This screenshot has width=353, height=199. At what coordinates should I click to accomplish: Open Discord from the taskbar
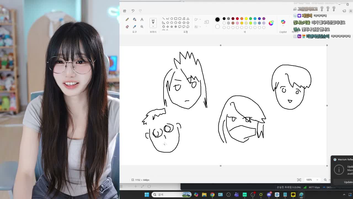(269, 195)
